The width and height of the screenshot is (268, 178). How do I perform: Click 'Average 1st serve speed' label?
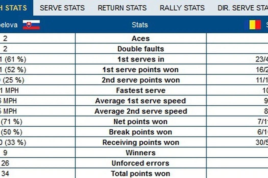141,101
